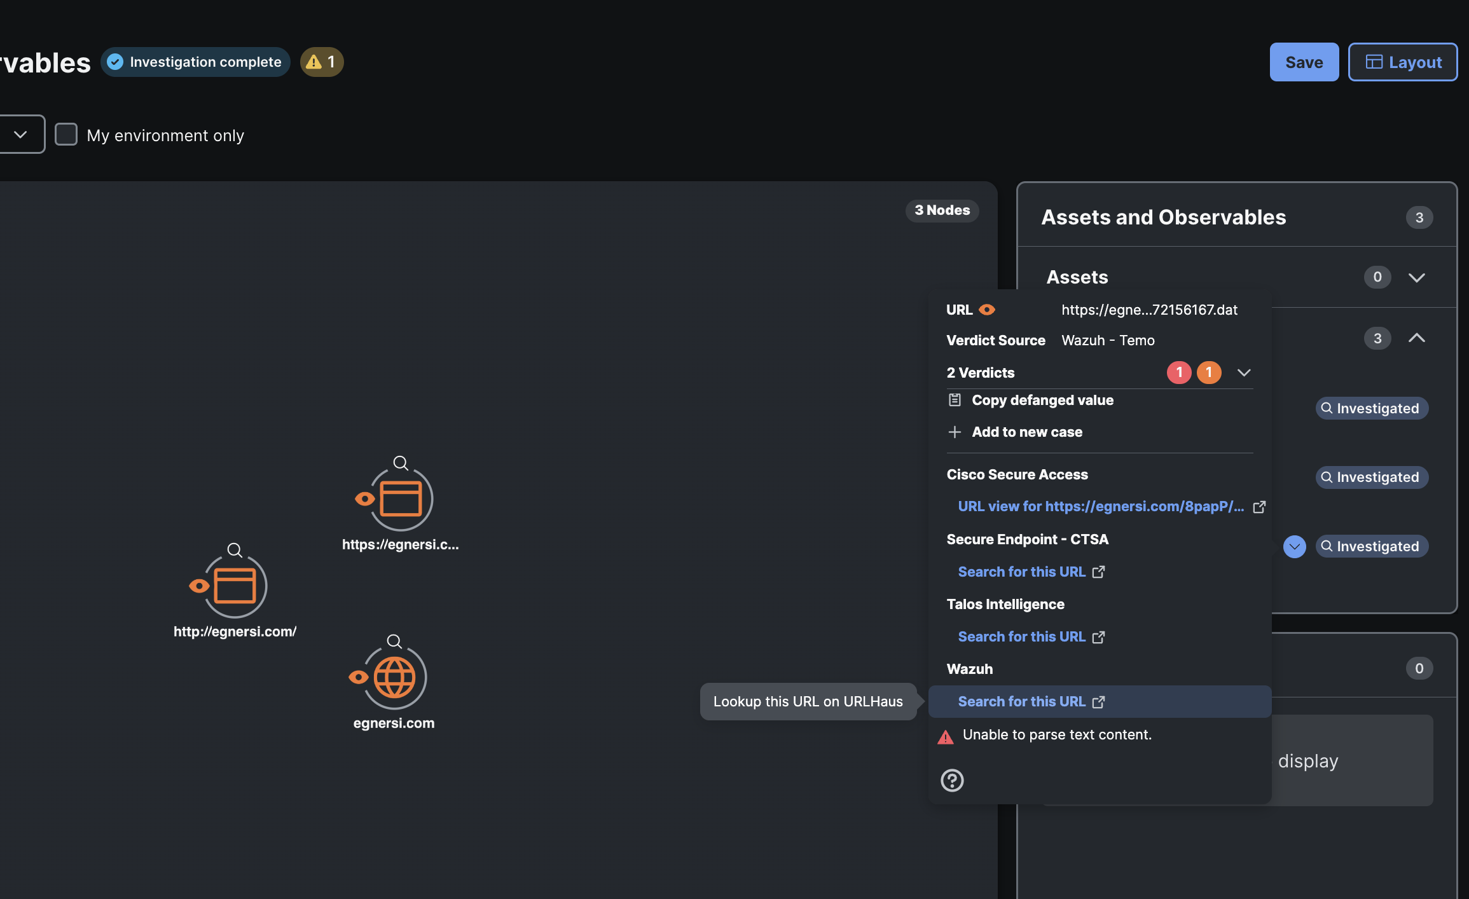Select Add to new case
Image resolution: width=1469 pixels, height=899 pixels.
(x=1026, y=432)
